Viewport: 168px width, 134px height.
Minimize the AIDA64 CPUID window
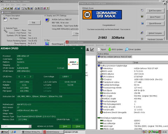click(x=74, y=48)
